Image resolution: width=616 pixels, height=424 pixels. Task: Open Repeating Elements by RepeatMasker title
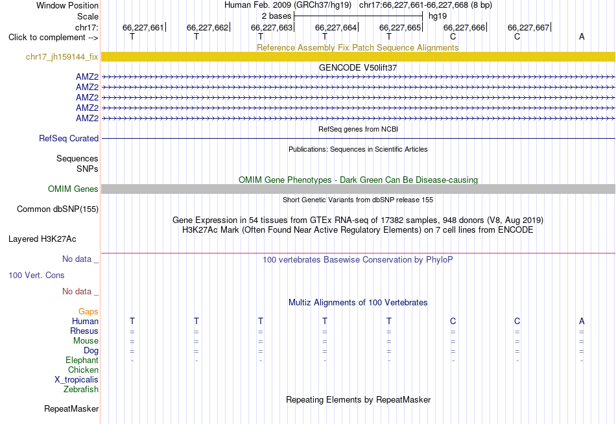point(358,399)
